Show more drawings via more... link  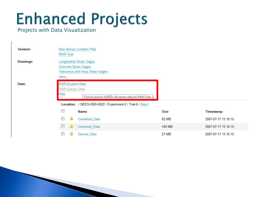point(64,77)
